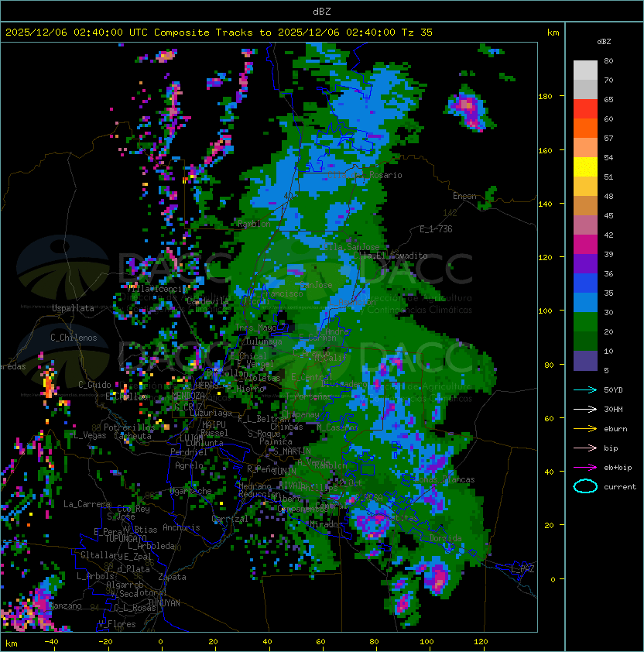Click the Perdriel map label
The image size is (644, 652).
coord(189,452)
